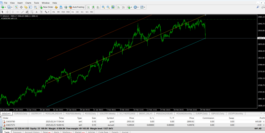Toggle chart Auto Scroll

(119, 7)
